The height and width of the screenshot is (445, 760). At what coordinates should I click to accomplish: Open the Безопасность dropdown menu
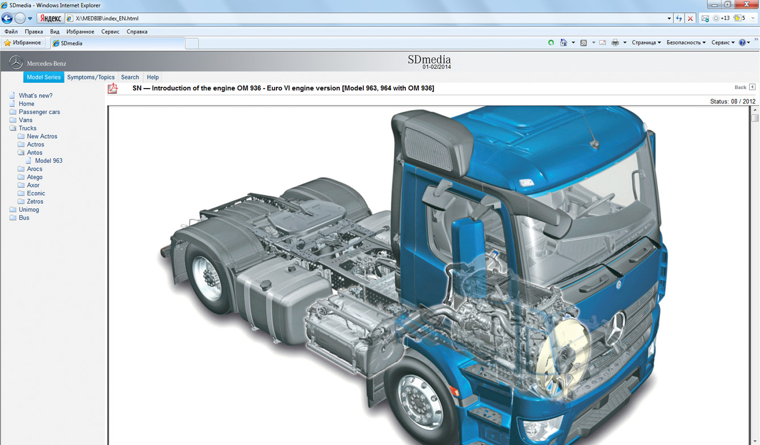[x=686, y=43]
